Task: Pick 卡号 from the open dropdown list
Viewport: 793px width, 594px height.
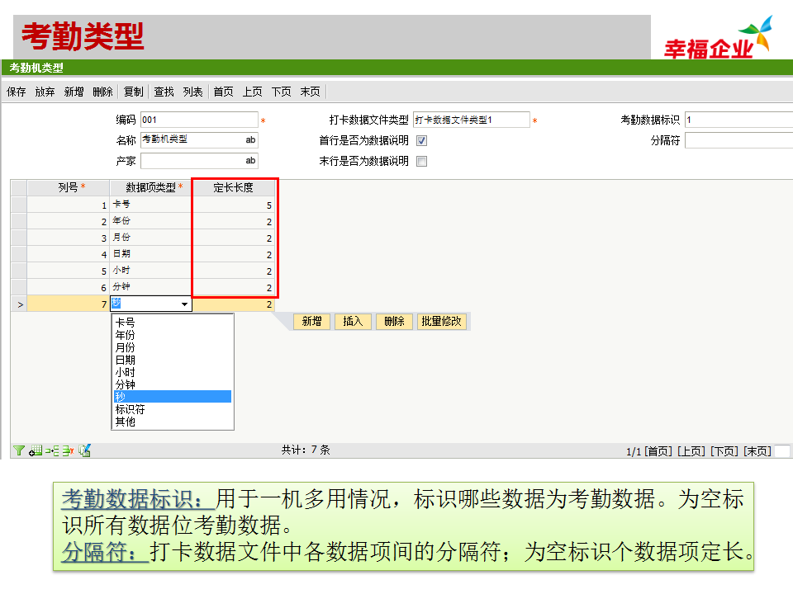Action: [x=126, y=323]
